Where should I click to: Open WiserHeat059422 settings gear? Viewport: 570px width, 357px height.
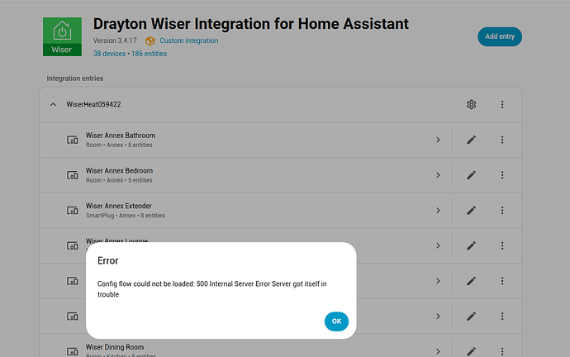point(471,105)
